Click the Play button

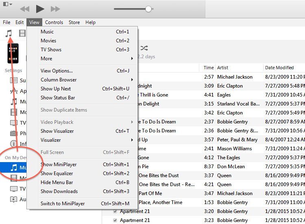pyautogui.click(x=40, y=9)
